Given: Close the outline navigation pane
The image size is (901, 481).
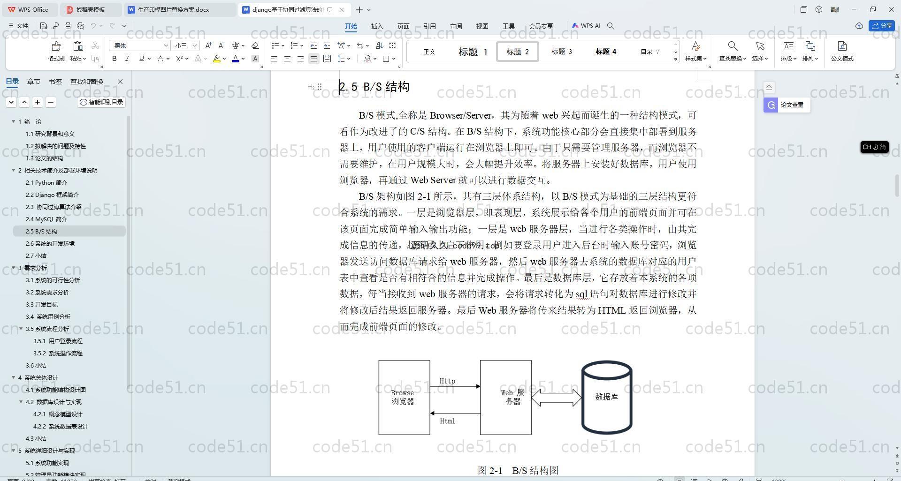Looking at the screenshot, I should (120, 82).
